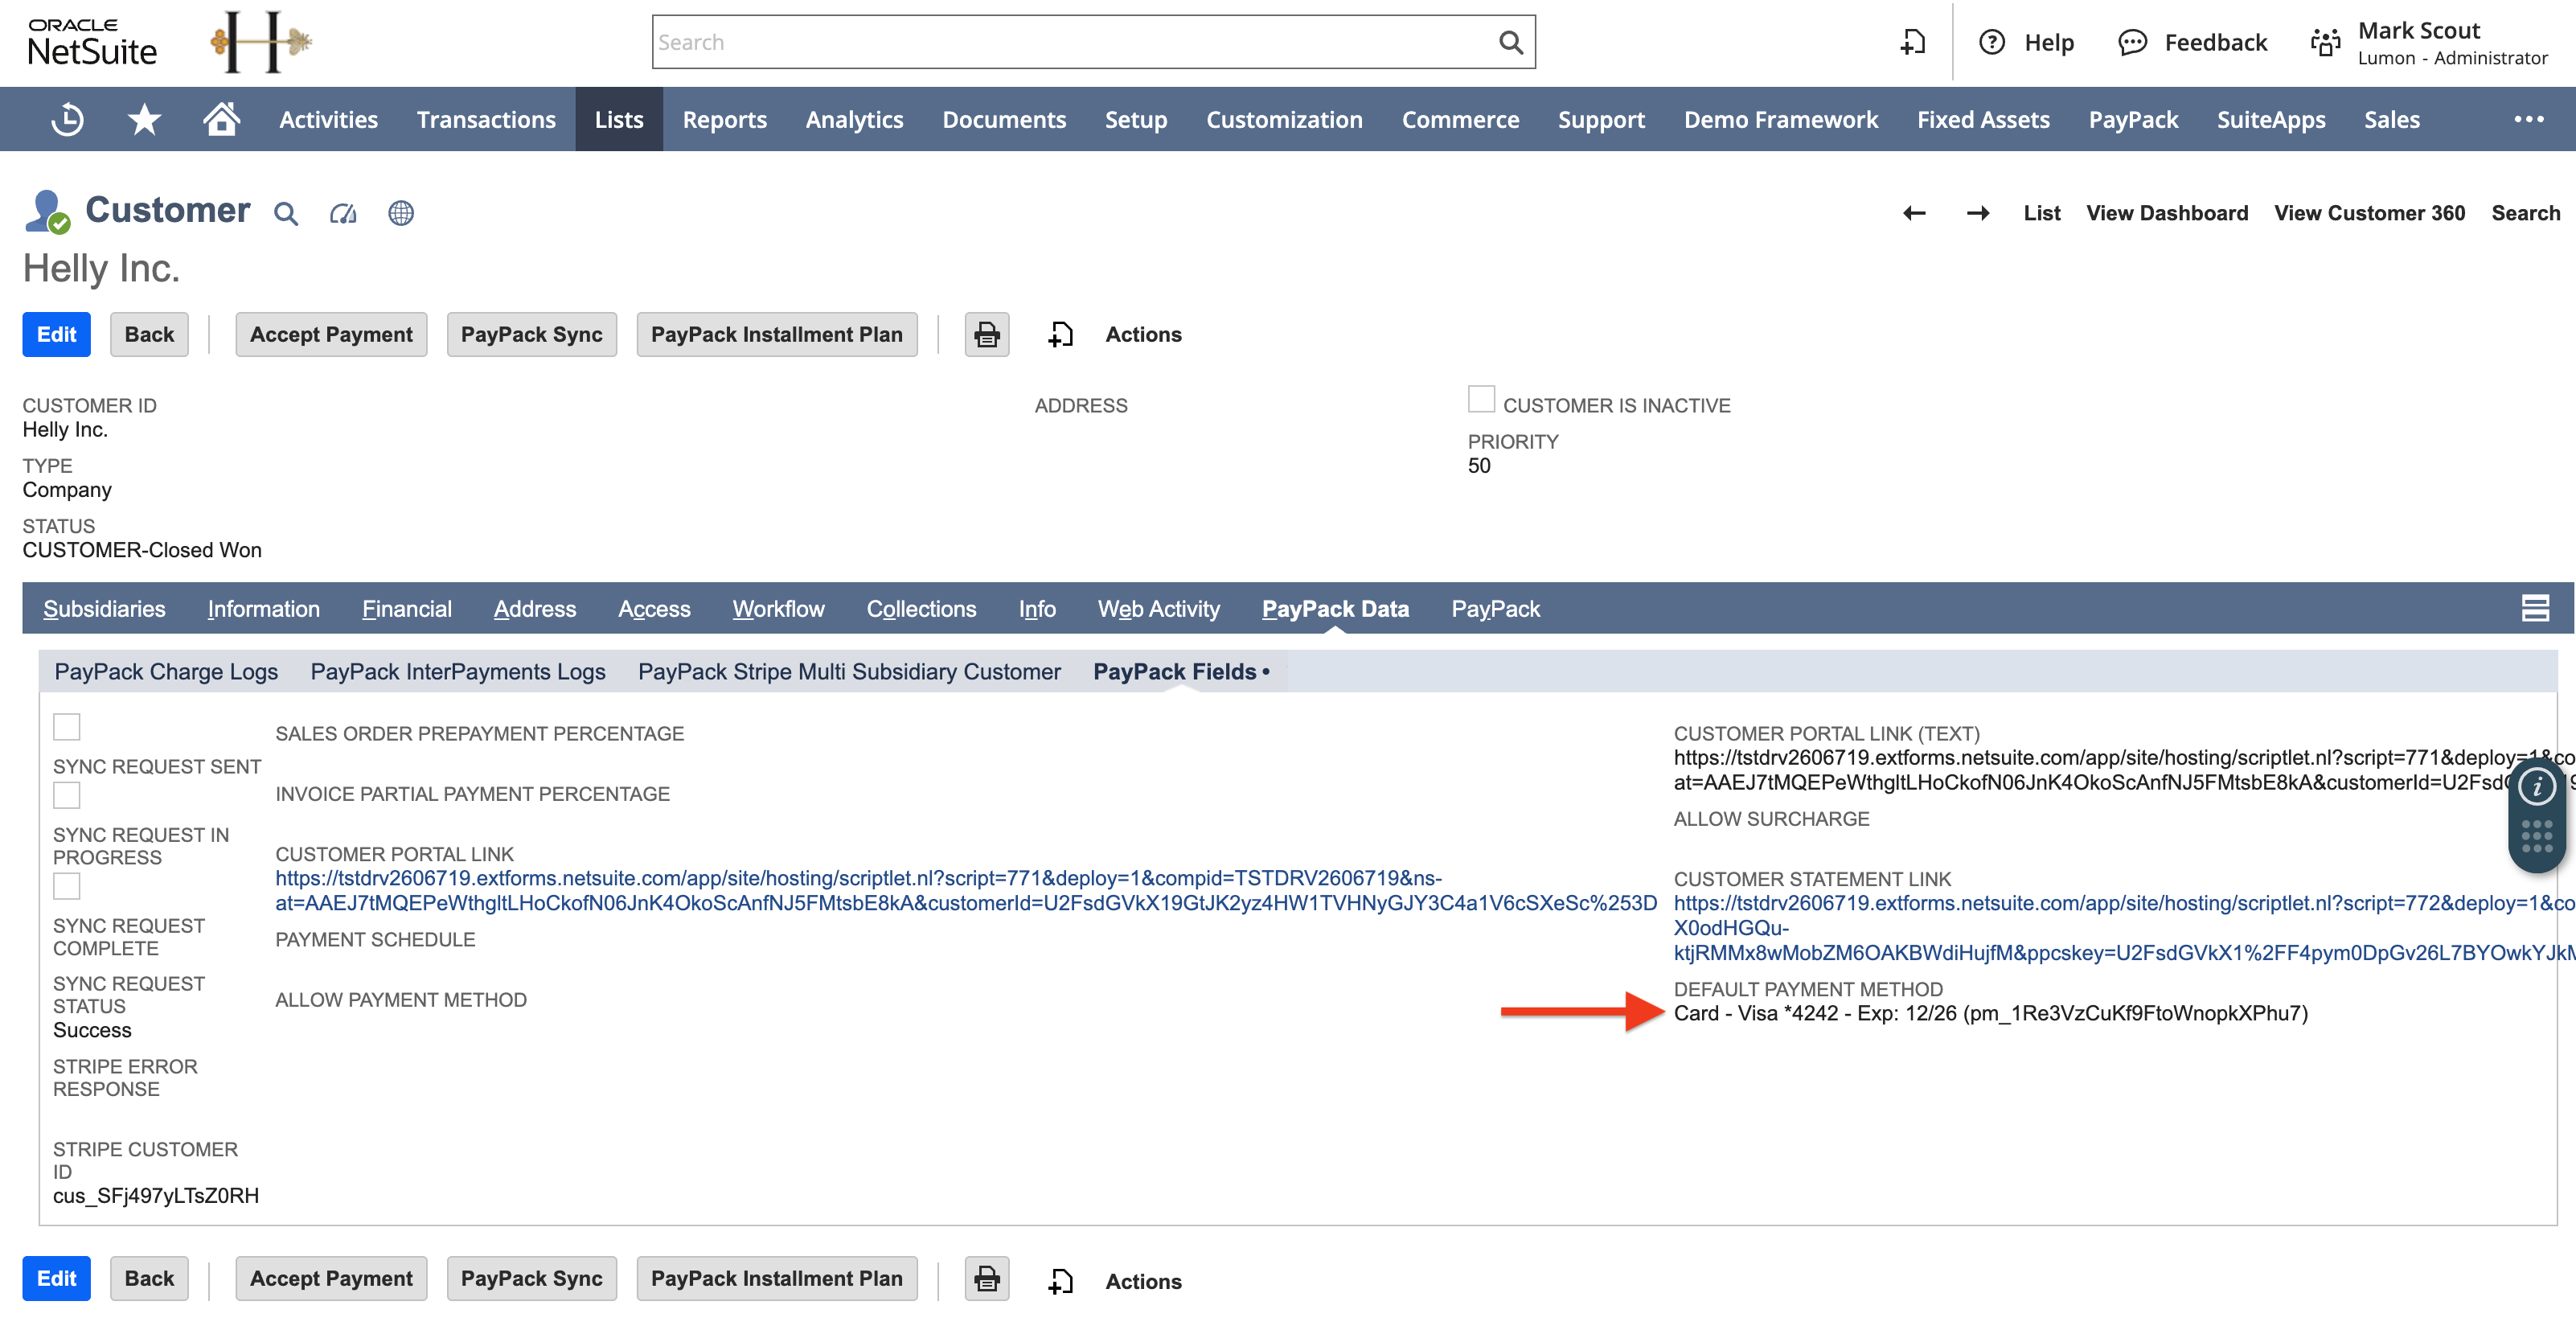Expand the more menus ellipsis in navigation bar
2576x1330 pixels.
point(2528,119)
